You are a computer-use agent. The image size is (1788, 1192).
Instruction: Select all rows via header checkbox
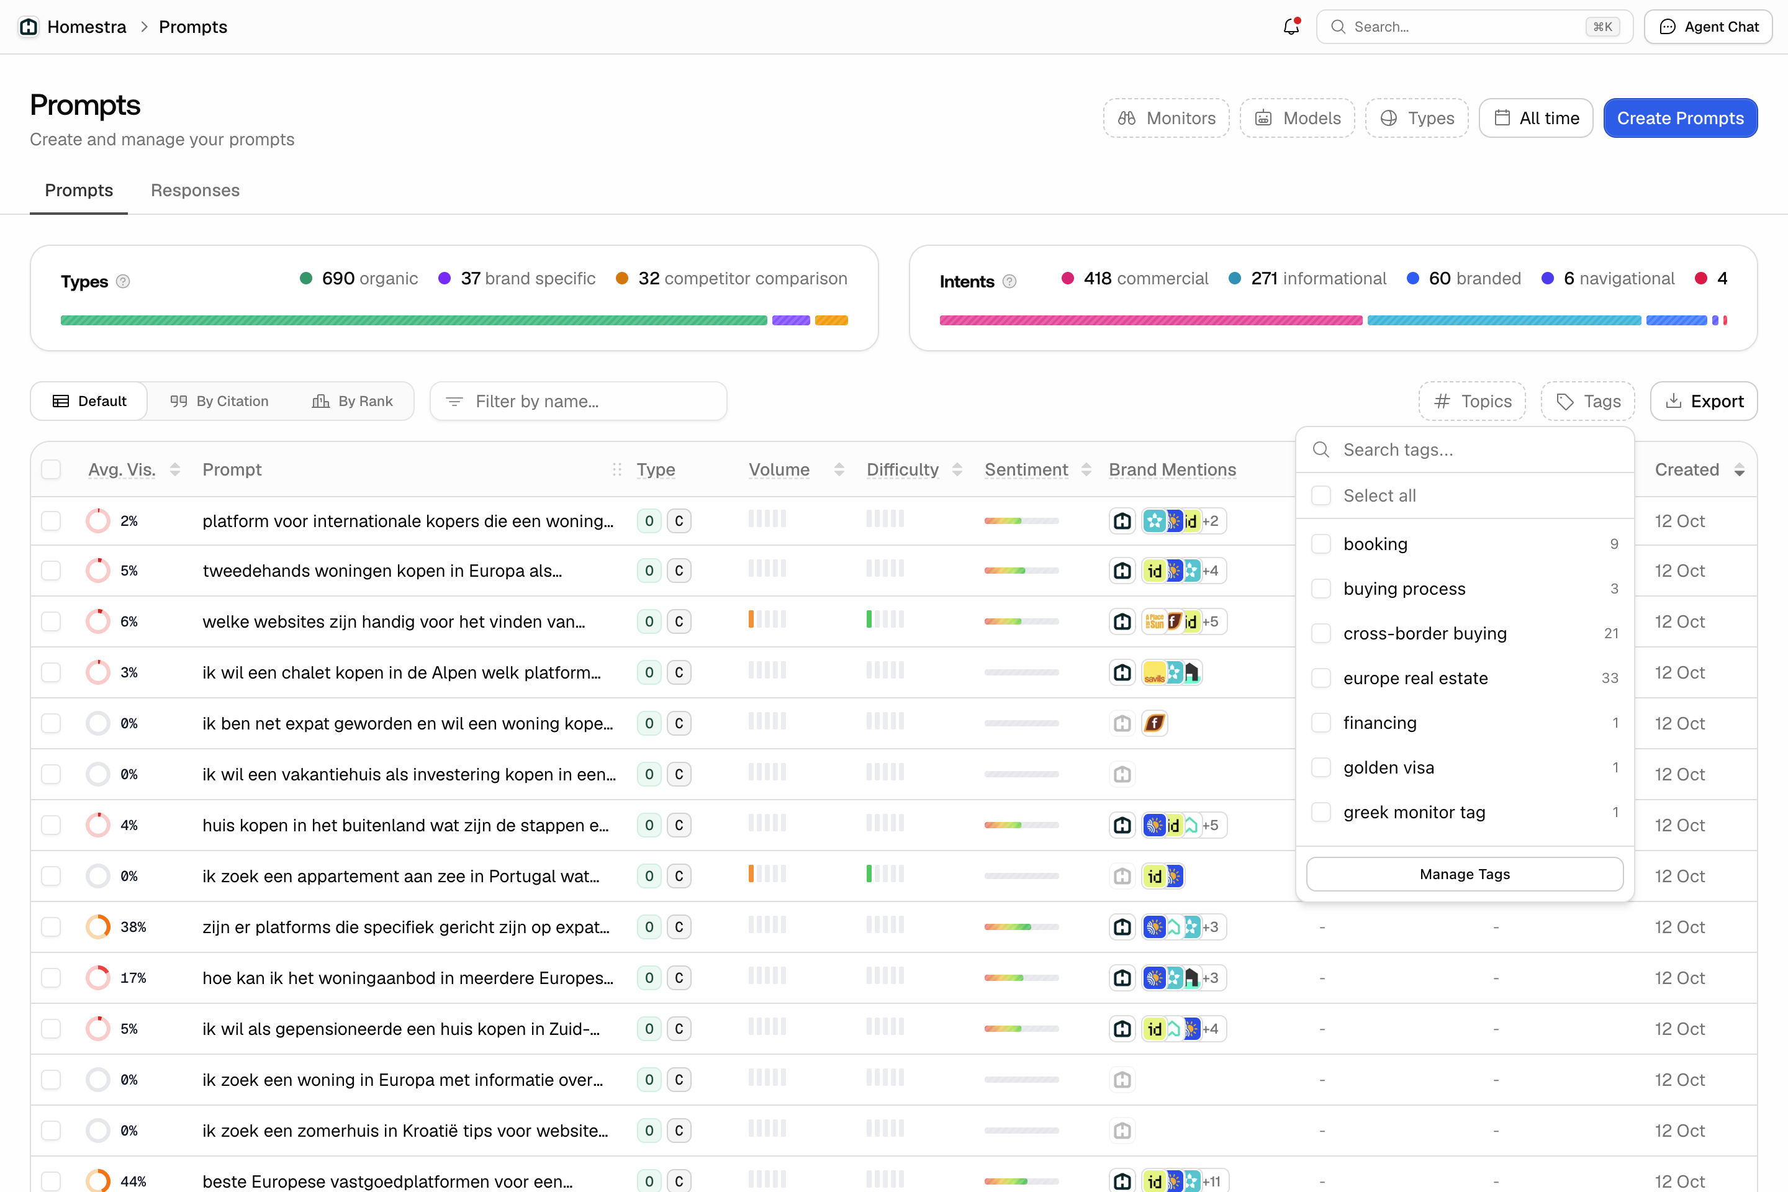point(51,469)
